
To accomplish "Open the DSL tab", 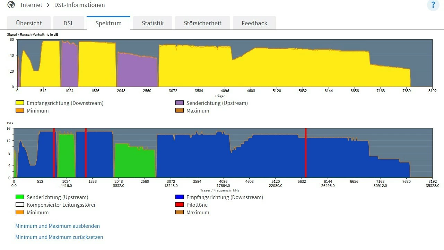I will pos(69,23).
